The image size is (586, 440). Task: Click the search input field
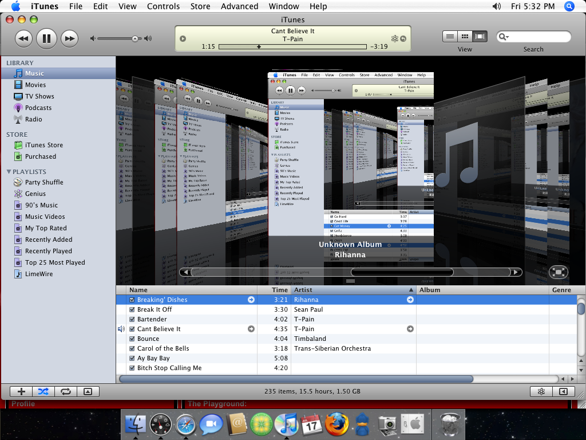[534, 37]
